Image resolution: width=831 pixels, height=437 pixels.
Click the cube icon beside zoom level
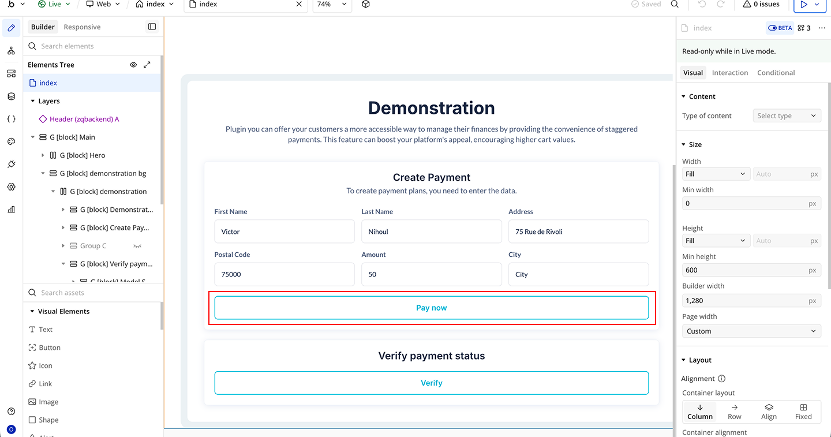[366, 4]
